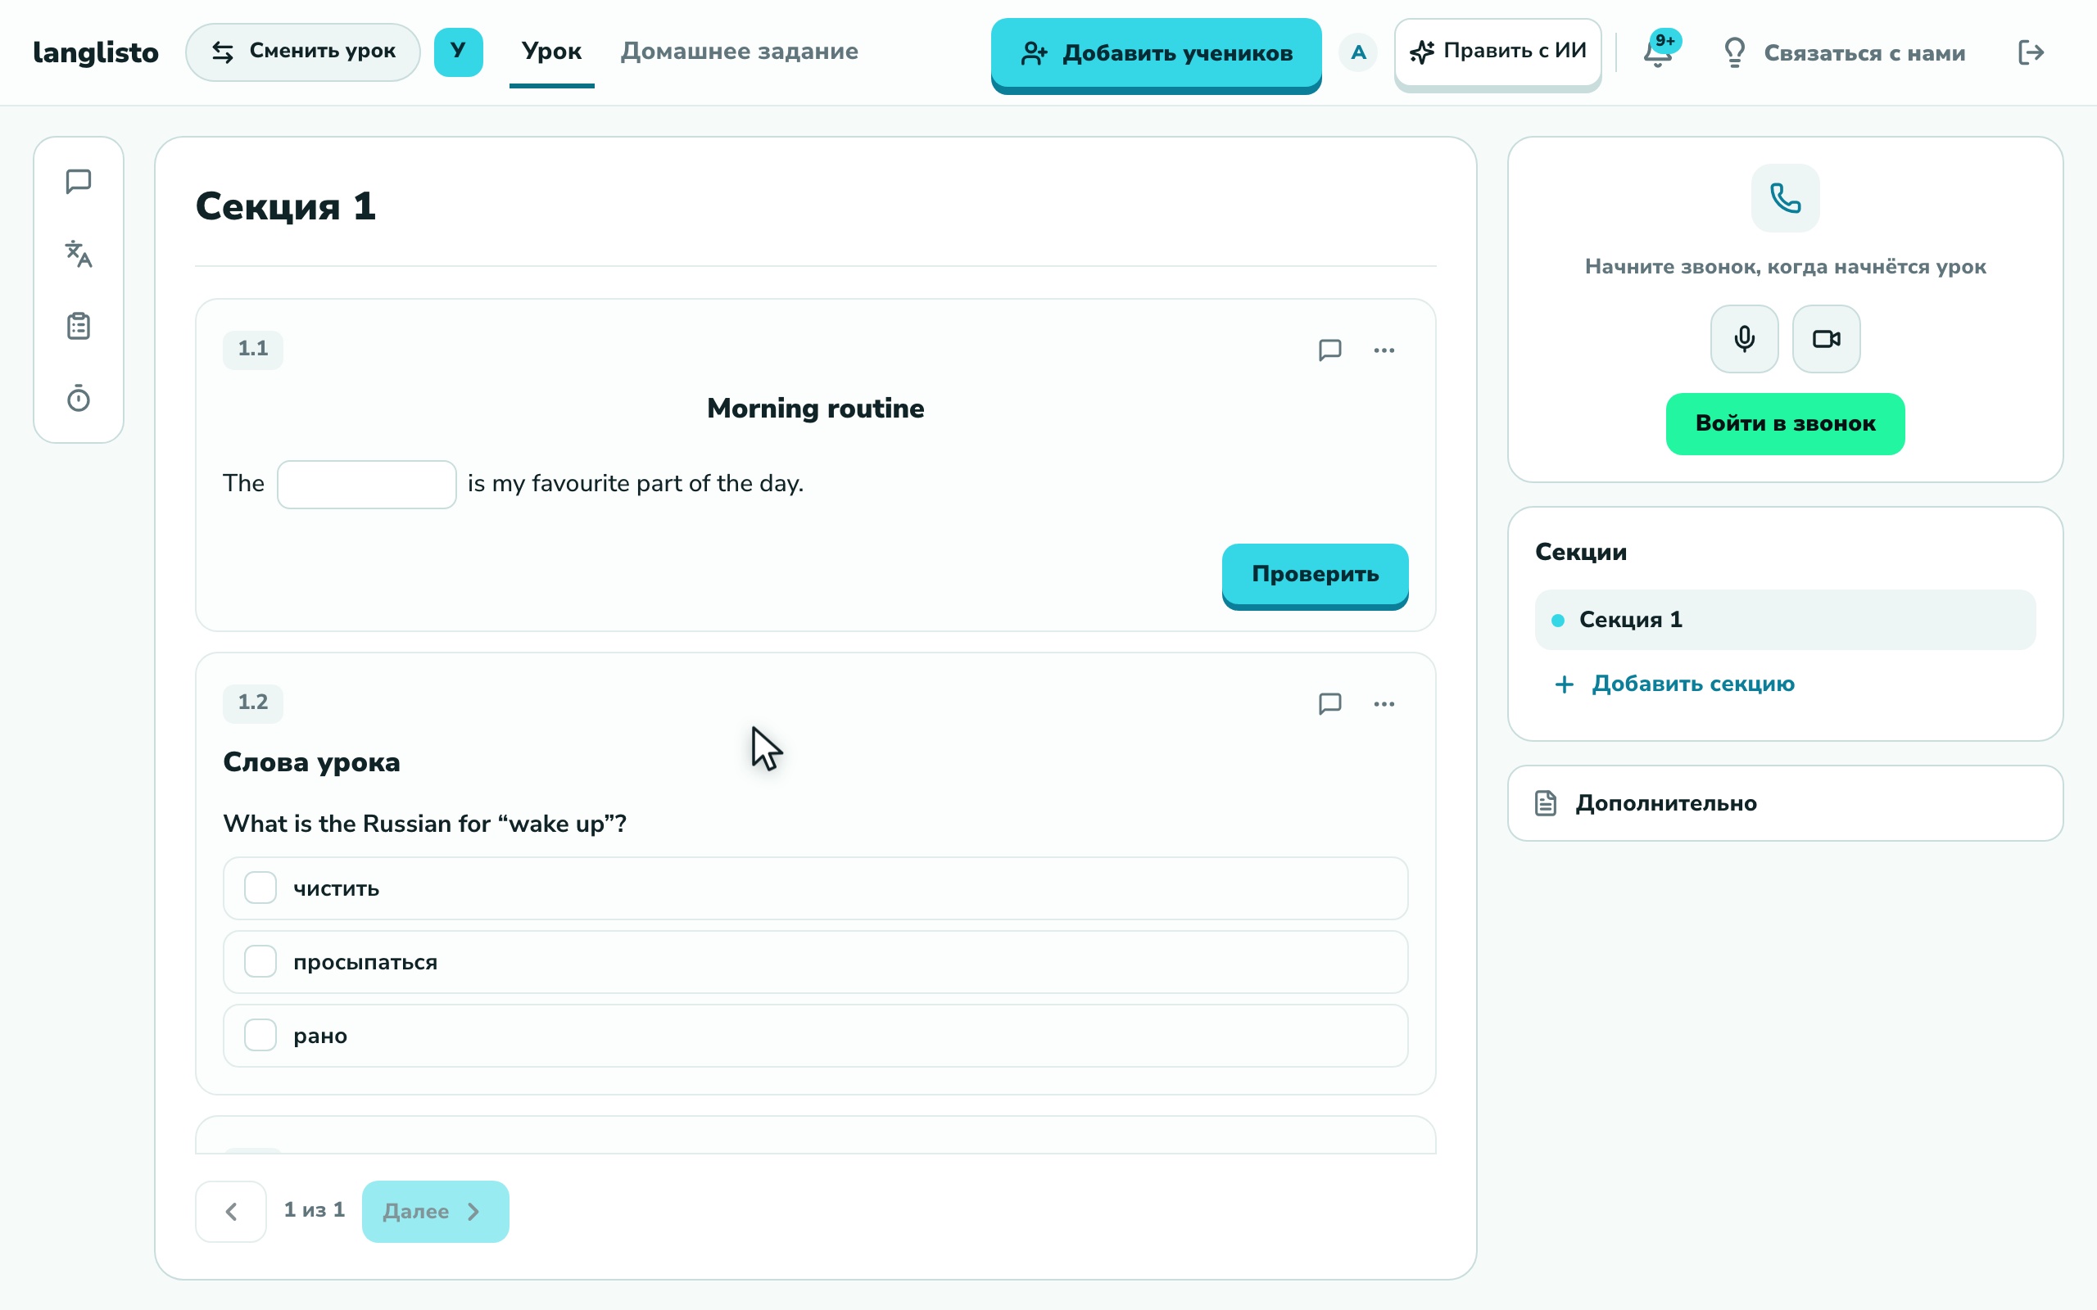Open more options for exercise 1.2
This screenshot has height=1310, width=2097.
click(x=1384, y=703)
